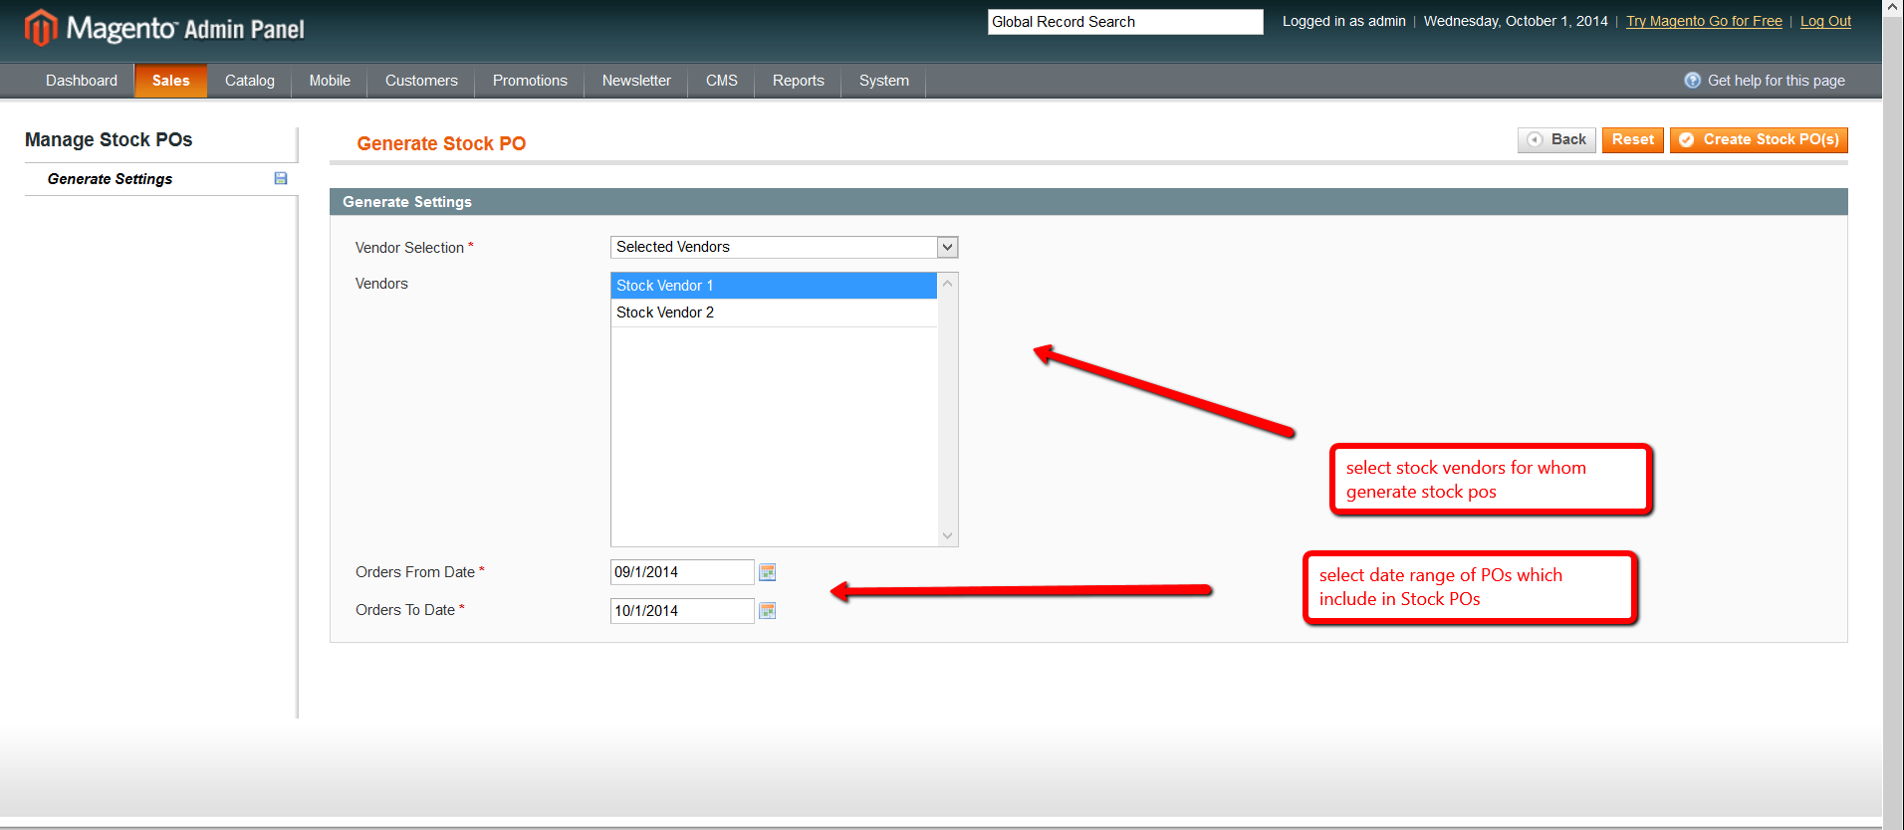Click the Generate Settings section header
The width and height of the screenshot is (1904, 830).
(1088, 202)
